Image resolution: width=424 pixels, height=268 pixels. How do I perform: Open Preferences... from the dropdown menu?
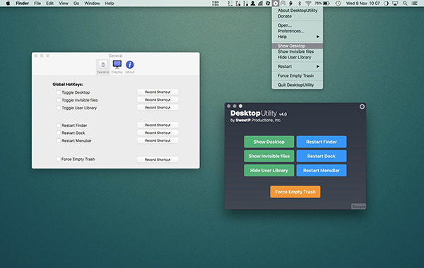pos(298,31)
